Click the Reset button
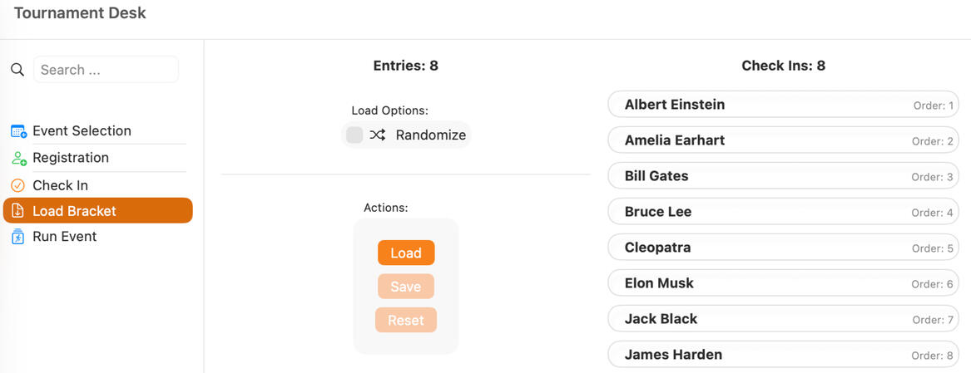971x373 pixels. tap(405, 320)
